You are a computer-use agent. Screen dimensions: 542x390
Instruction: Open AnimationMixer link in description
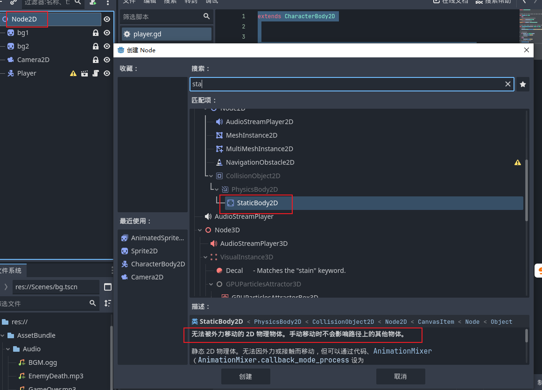point(402,351)
